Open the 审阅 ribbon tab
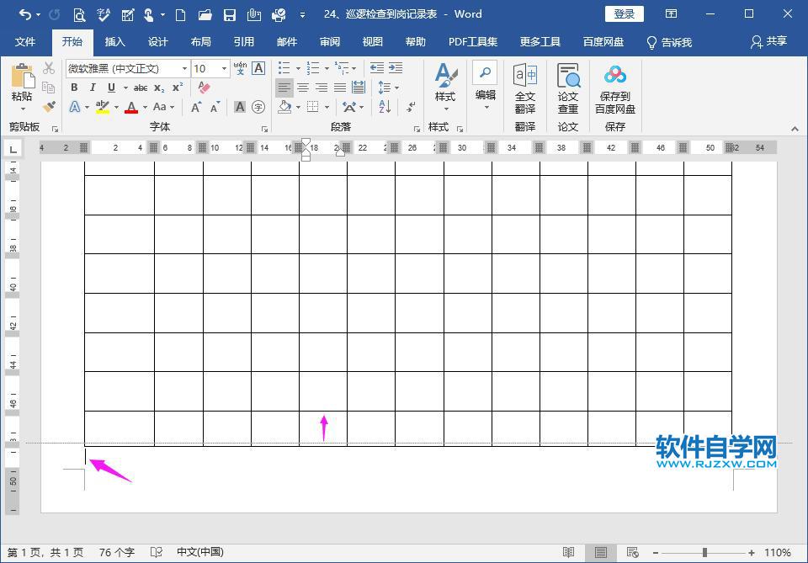The image size is (808, 563). click(x=329, y=41)
